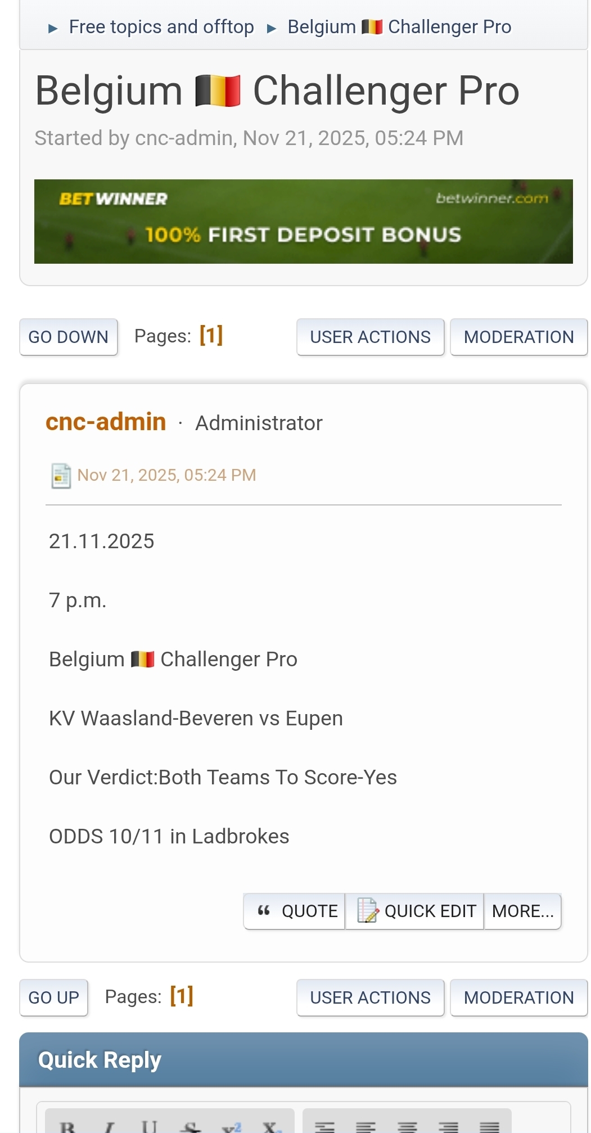This screenshot has width=591, height=1133.
Task: Open the bottom USER ACTIONS menu
Action: pyautogui.click(x=370, y=997)
